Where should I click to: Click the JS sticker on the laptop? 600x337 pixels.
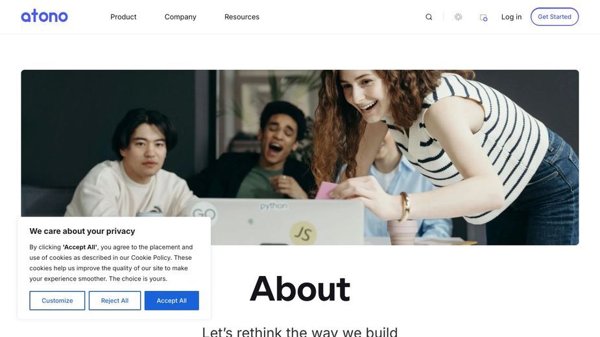(x=303, y=233)
